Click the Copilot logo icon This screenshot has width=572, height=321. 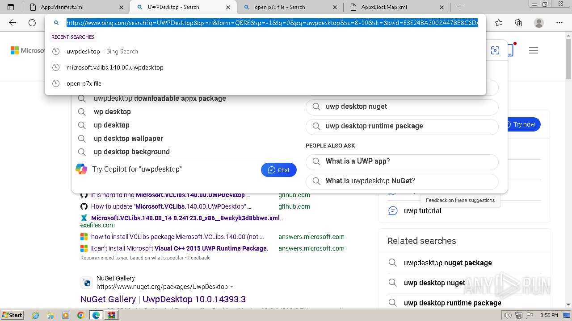coord(81,169)
